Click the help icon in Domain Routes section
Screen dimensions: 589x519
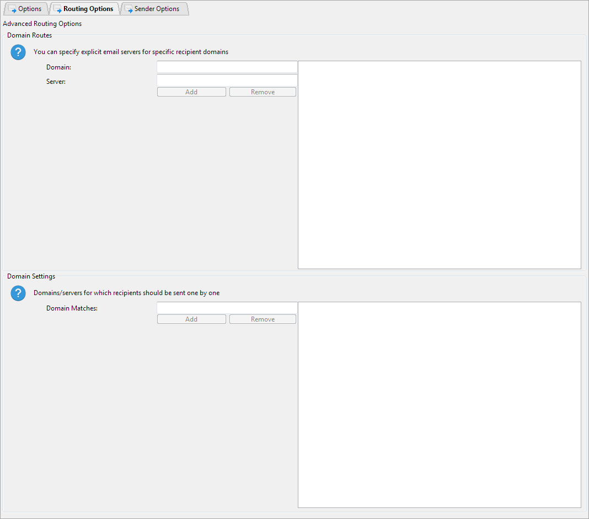[x=18, y=52]
